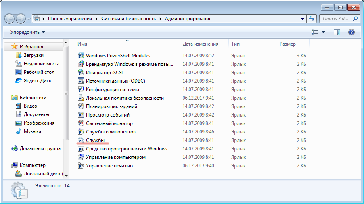Open the Музыка library
Image resolution: width=364 pixels, height=204 pixels.
tap(32, 131)
